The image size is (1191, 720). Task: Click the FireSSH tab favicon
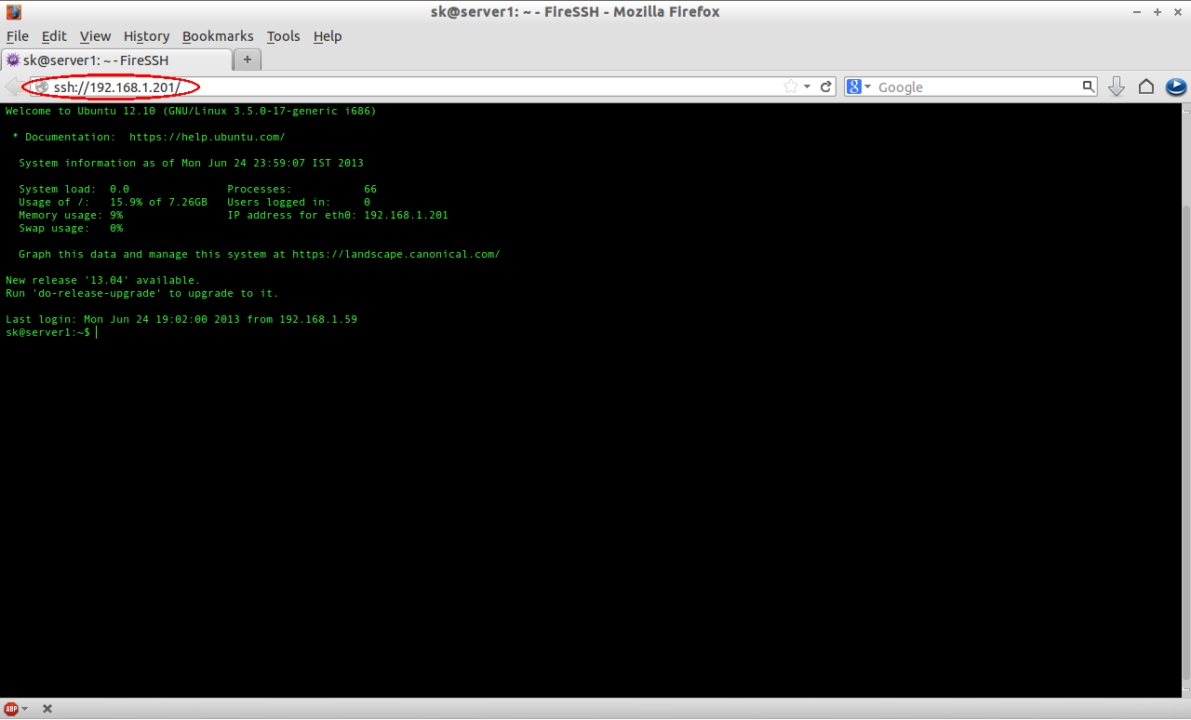[x=13, y=60]
